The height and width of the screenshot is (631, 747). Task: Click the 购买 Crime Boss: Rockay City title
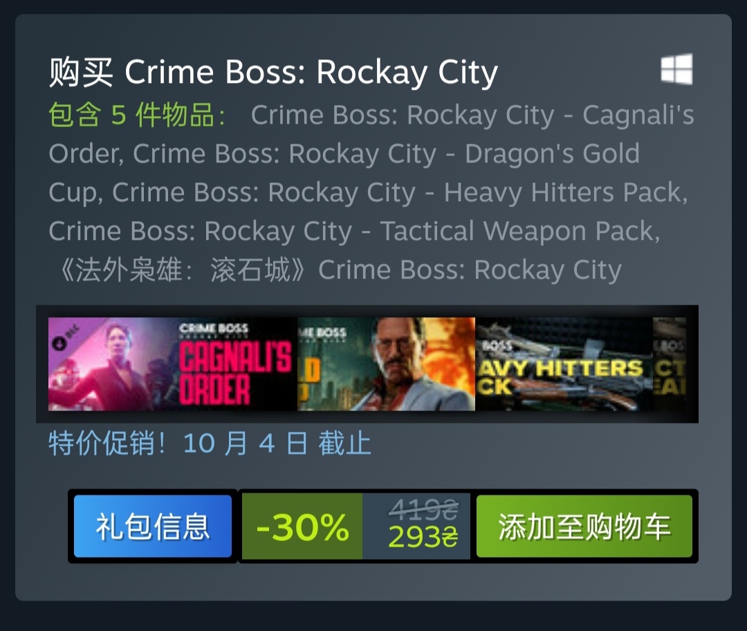tap(273, 72)
